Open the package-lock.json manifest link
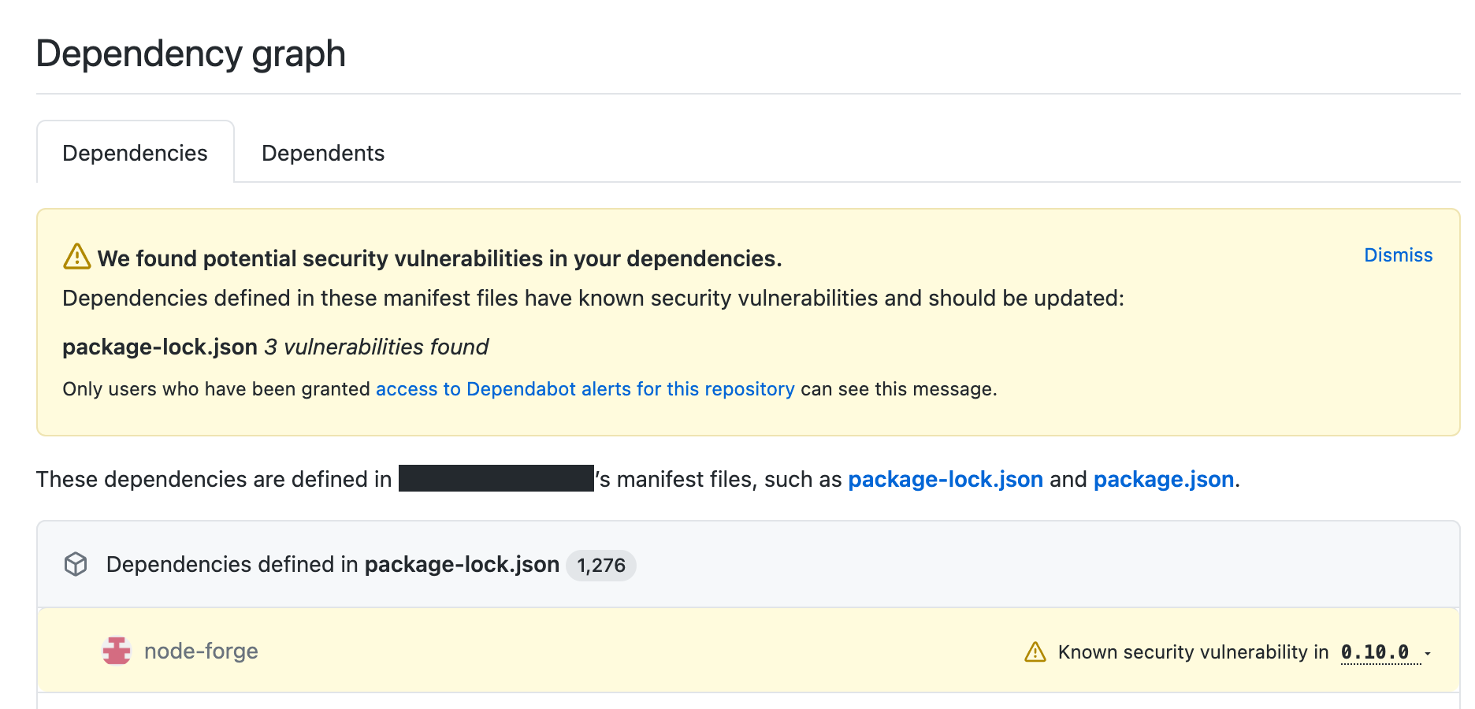Viewport: 1475px width, 709px height. tap(945, 478)
